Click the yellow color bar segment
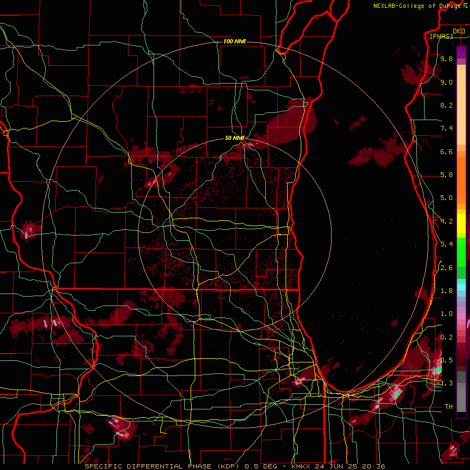Viewport: 470px width, 470px height. point(461,224)
